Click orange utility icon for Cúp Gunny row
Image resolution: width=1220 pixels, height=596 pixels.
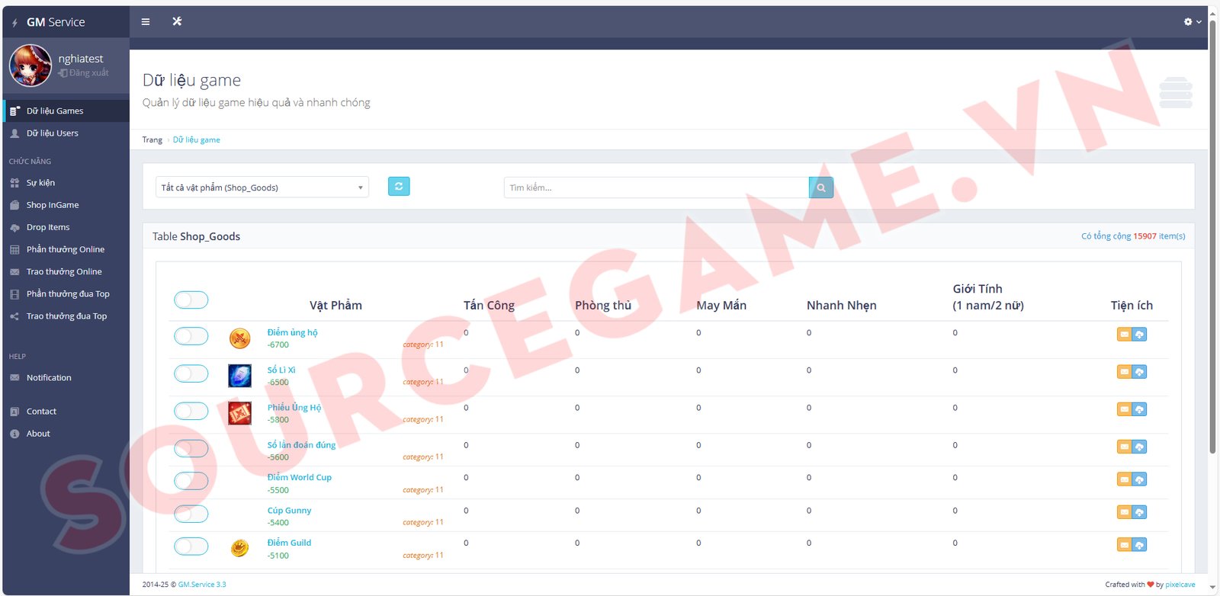1124,512
